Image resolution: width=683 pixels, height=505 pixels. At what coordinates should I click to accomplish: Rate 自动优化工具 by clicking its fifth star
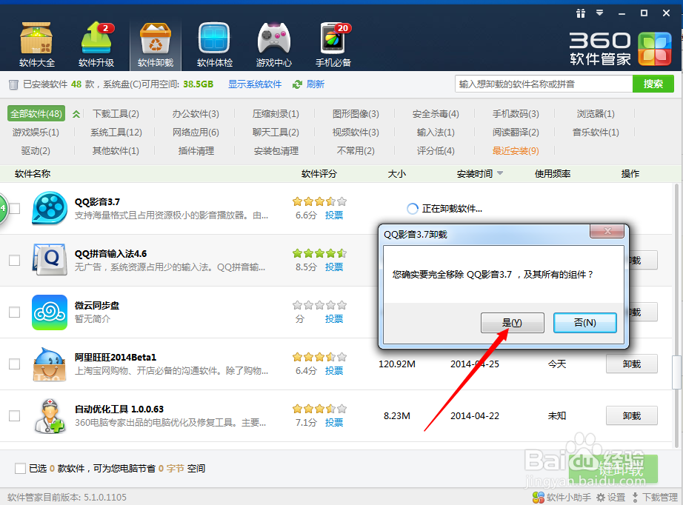pyautogui.click(x=341, y=408)
